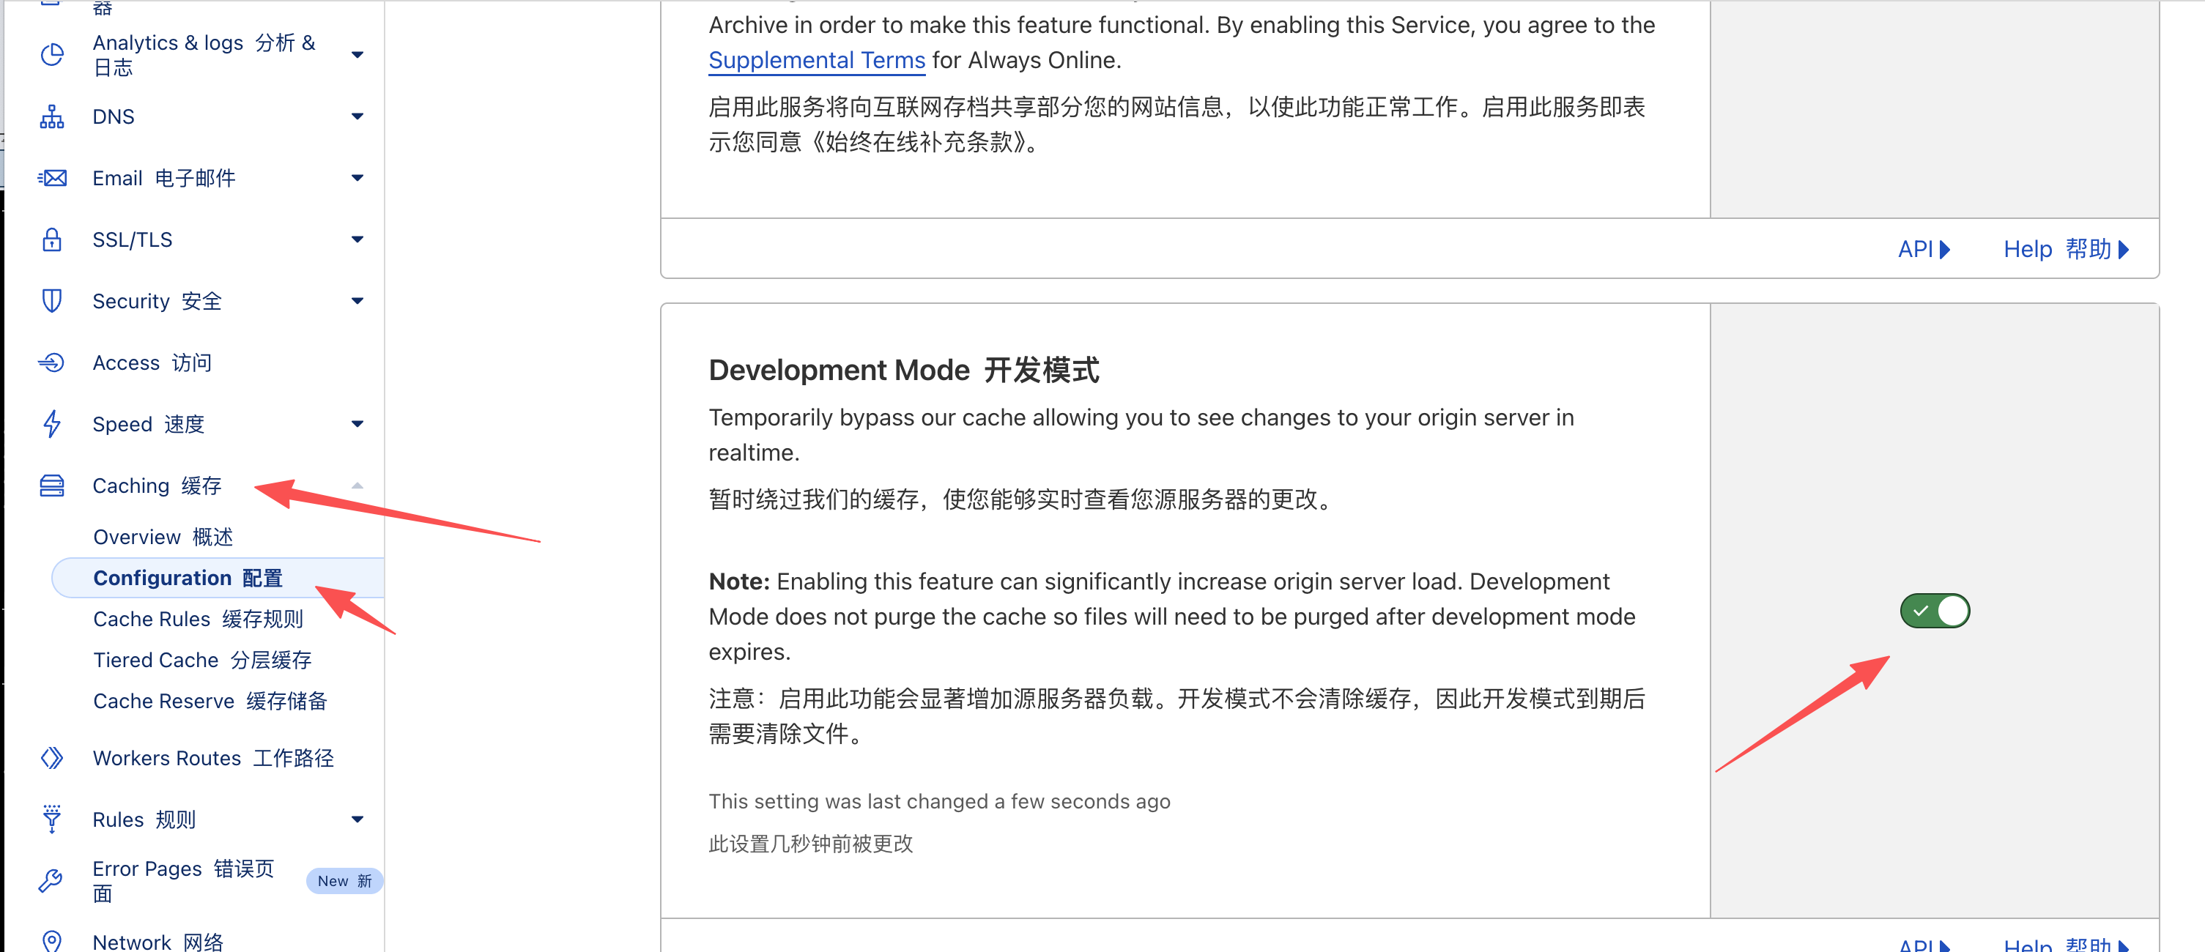The image size is (2205, 952).
Task: Expand the SSL/TLS dropdown arrow
Action: click(357, 239)
